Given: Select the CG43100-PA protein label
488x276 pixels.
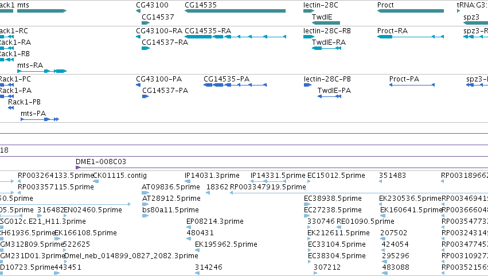Looking at the screenshot, I should pyautogui.click(x=159, y=79).
